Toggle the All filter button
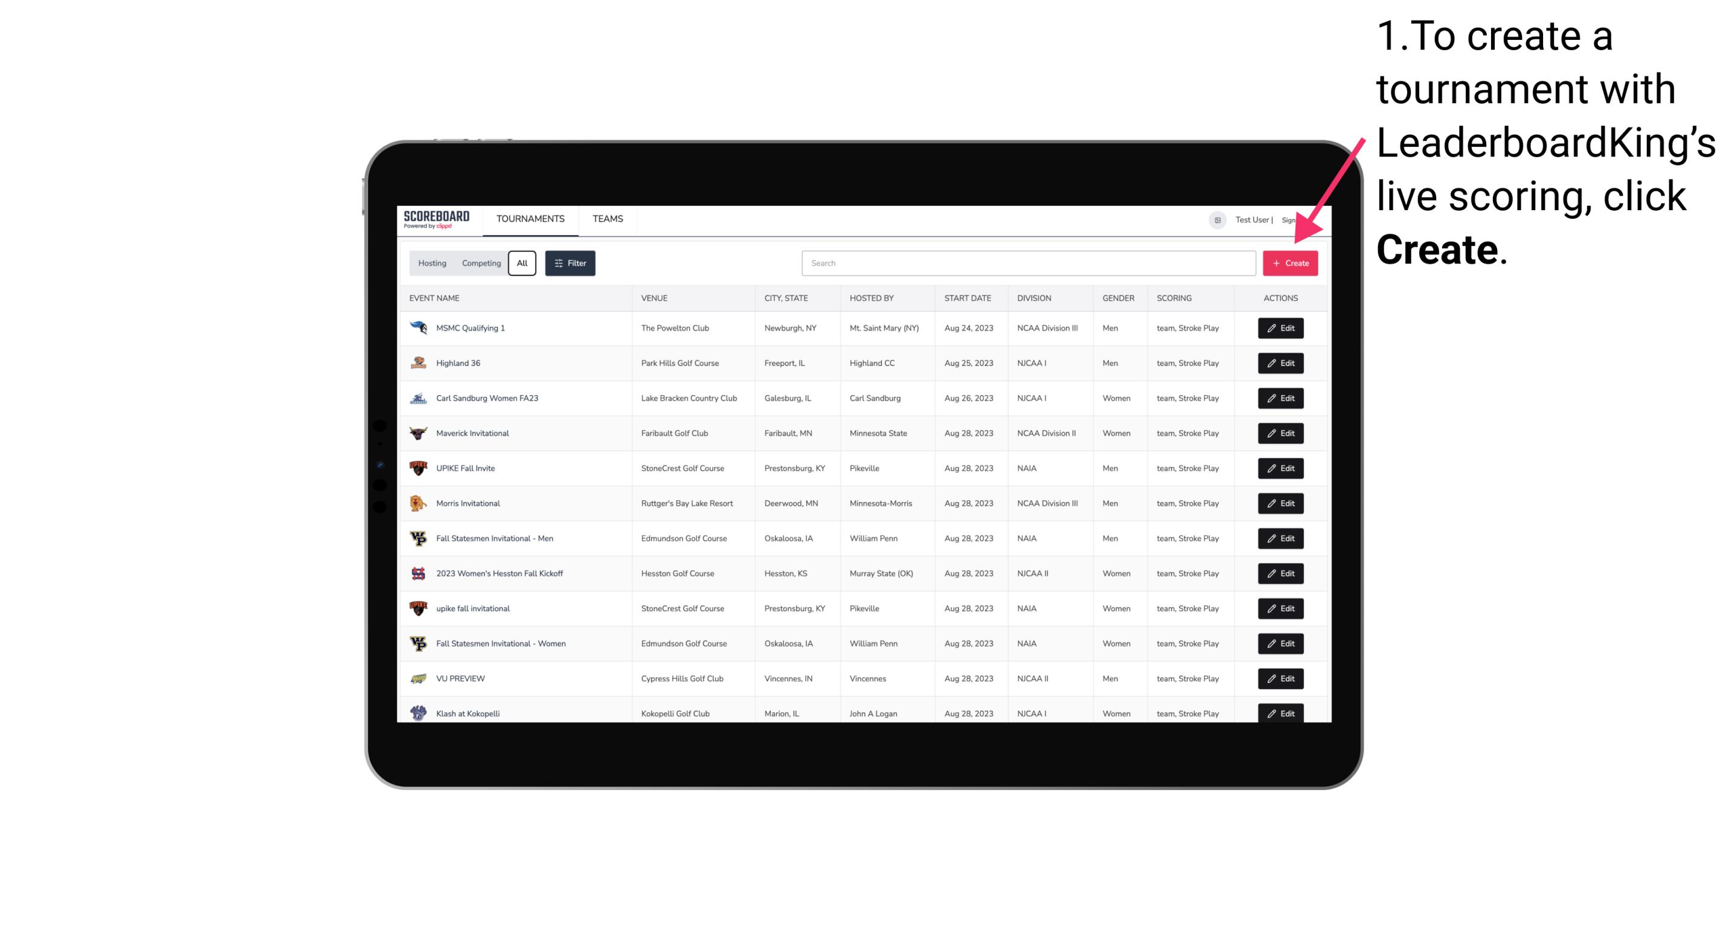This screenshot has width=1726, height=929. 522,263
